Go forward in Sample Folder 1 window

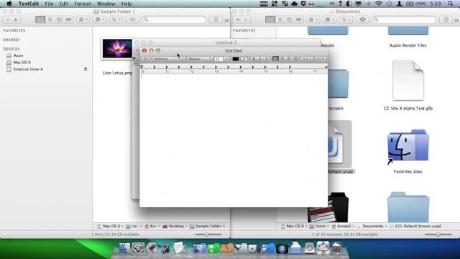(x=16, y=19)
